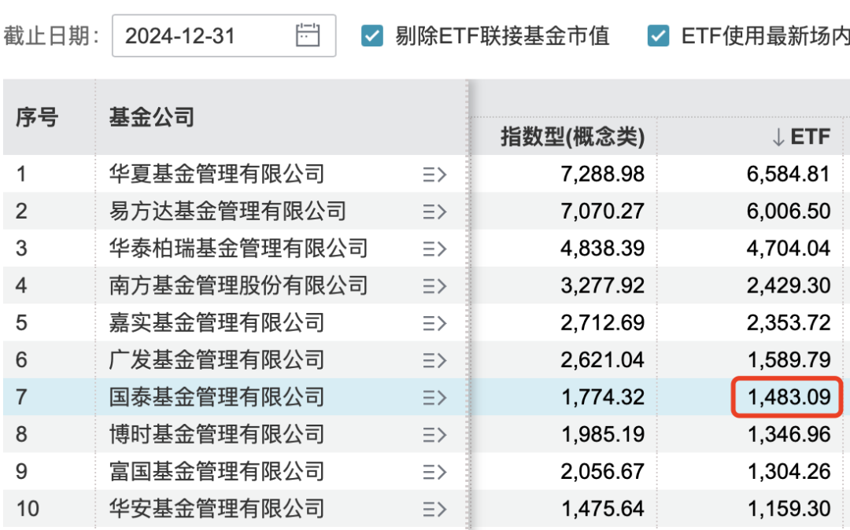Click index value 2,056.67
Image resolution: width=850 pixels, height=530 pixels.
602,471
